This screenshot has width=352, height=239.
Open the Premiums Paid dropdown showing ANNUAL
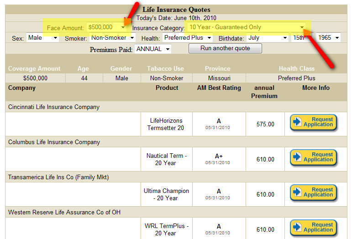point(153,49)
